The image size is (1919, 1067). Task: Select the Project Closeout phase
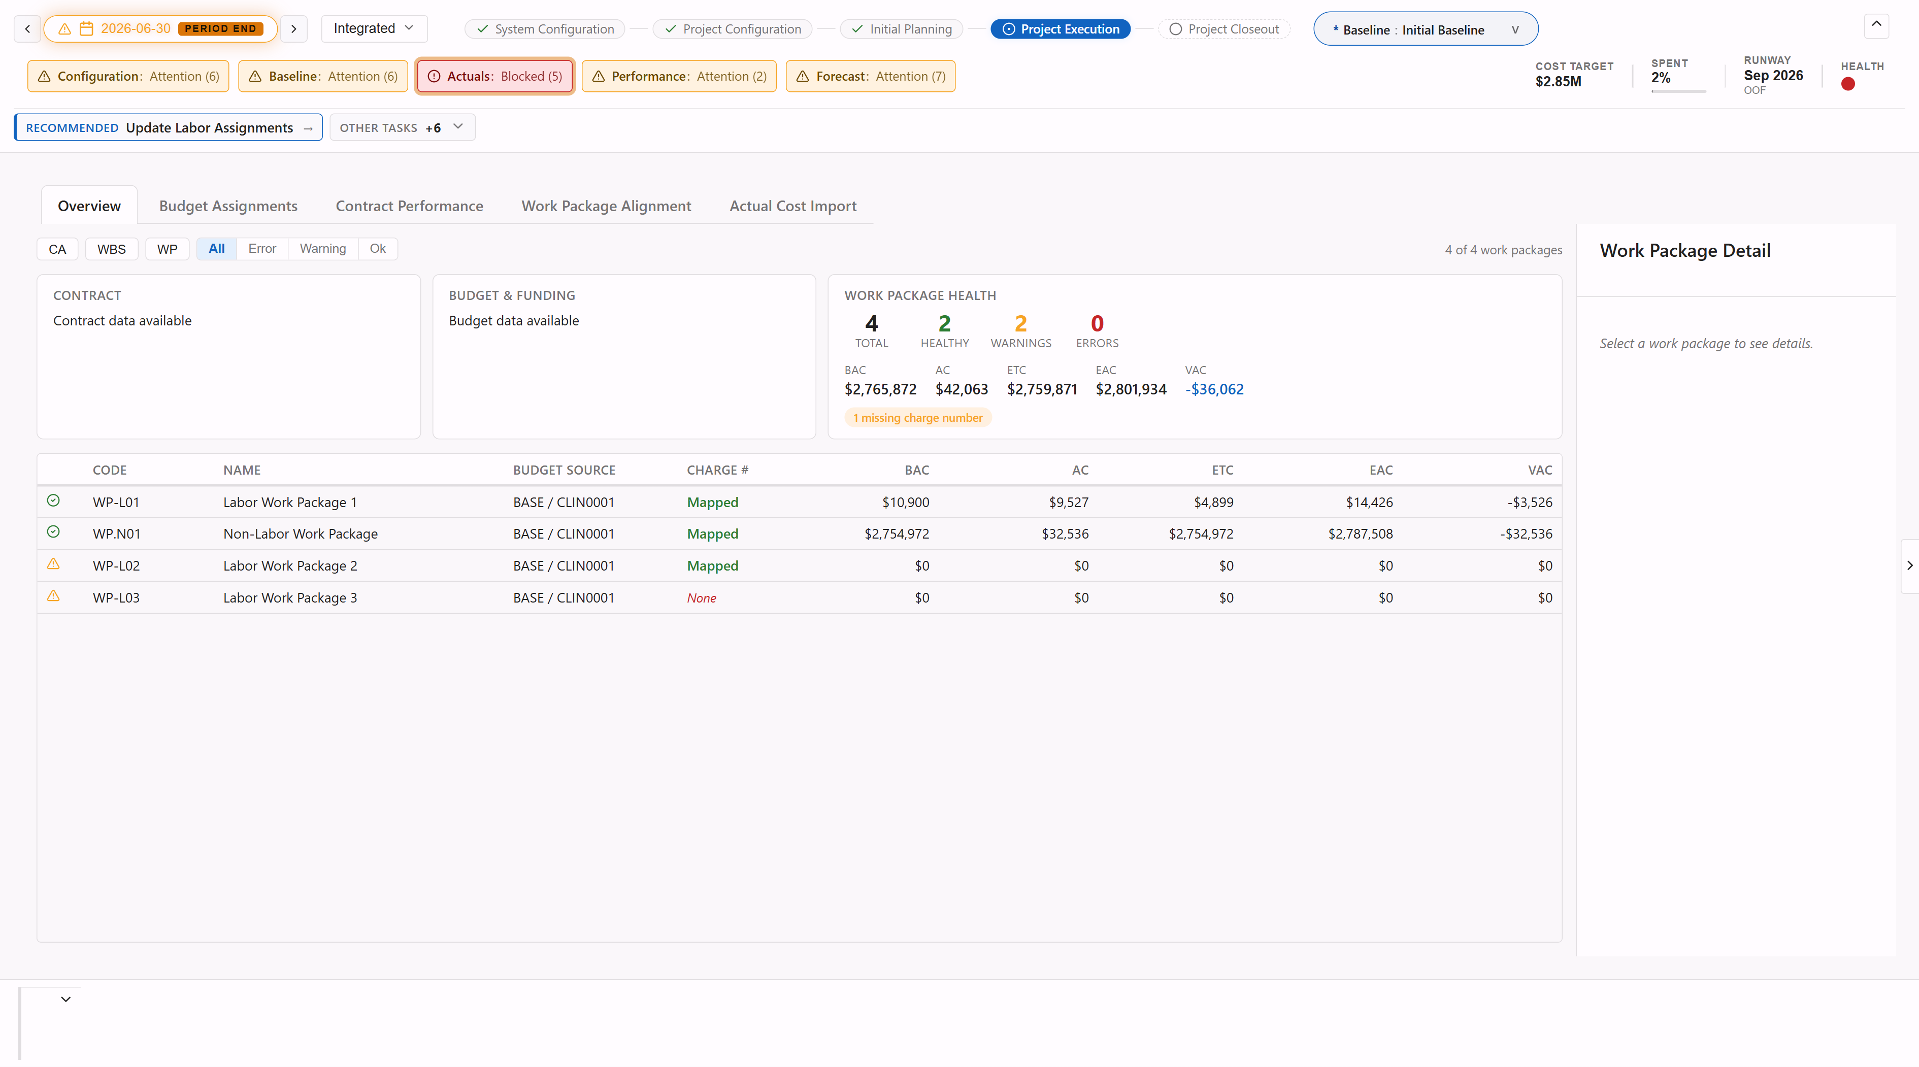point(1224,29)
